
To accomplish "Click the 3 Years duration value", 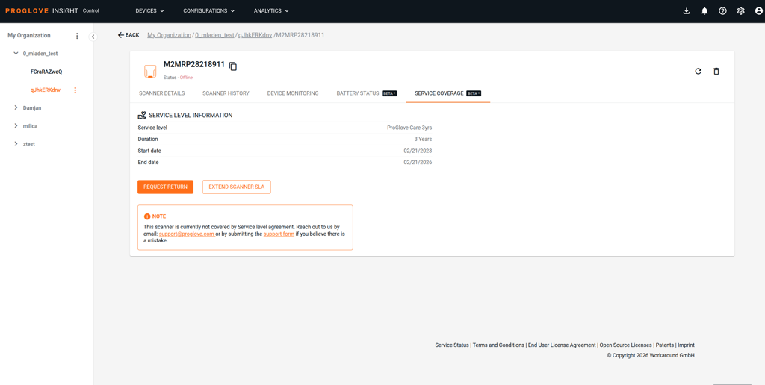I will (423, 139).
